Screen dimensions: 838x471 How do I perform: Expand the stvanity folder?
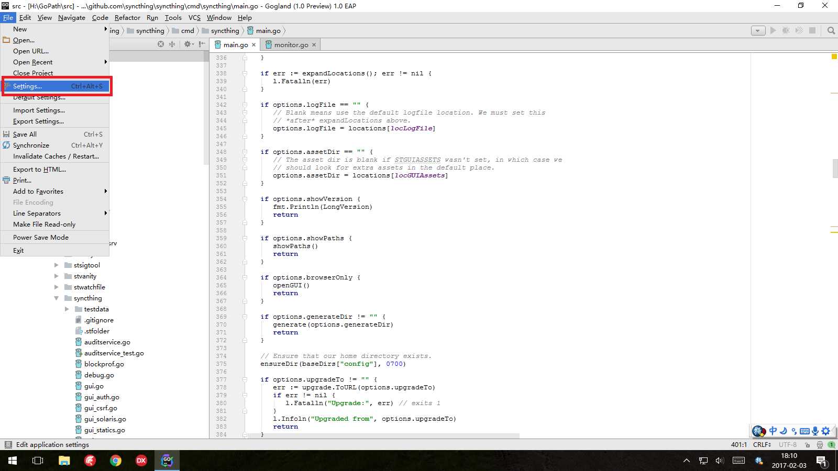(x=57, y=276)
